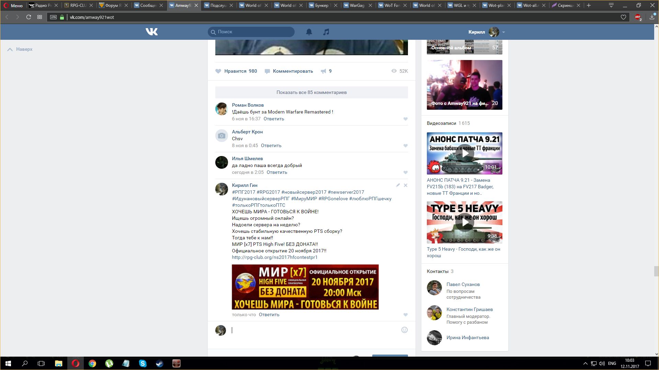Open the speed dial grid icon
Image resolution: width=659 pixels, height=370 pixels.
click(40, 17)
